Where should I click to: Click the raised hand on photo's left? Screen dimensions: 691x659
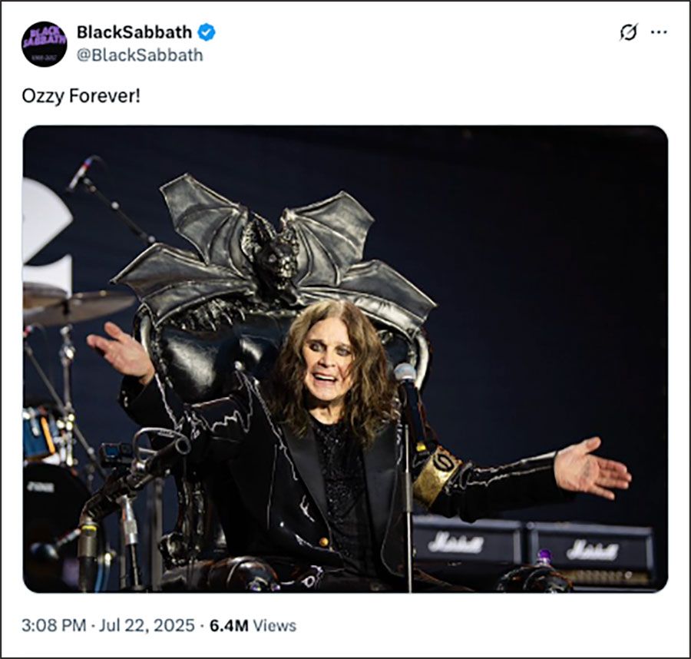(x=121, y=349)
